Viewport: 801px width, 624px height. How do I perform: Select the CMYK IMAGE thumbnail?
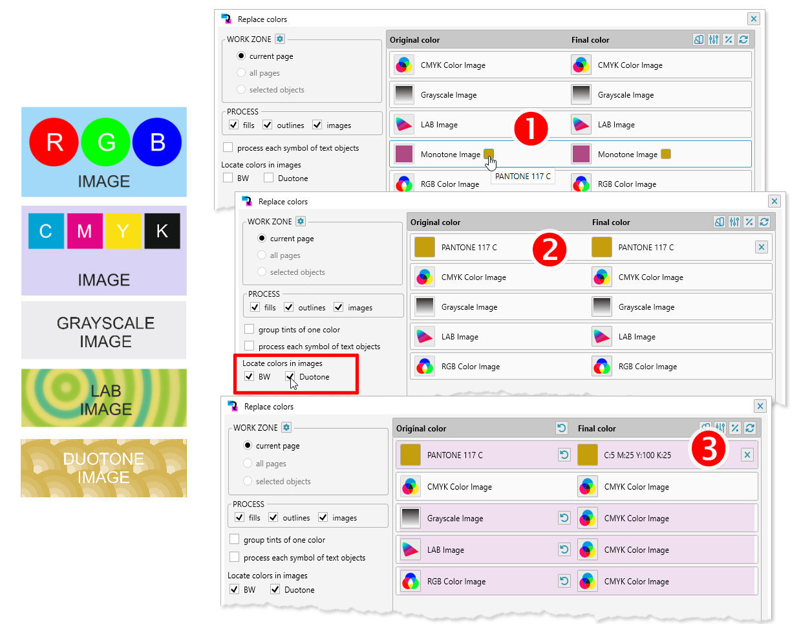104,251
